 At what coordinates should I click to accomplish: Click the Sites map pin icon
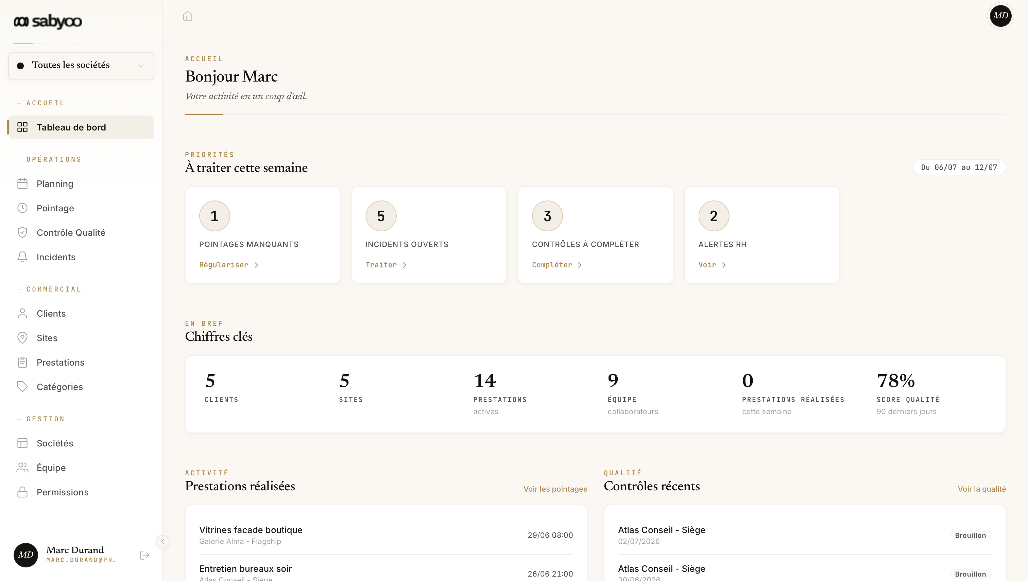22,338
